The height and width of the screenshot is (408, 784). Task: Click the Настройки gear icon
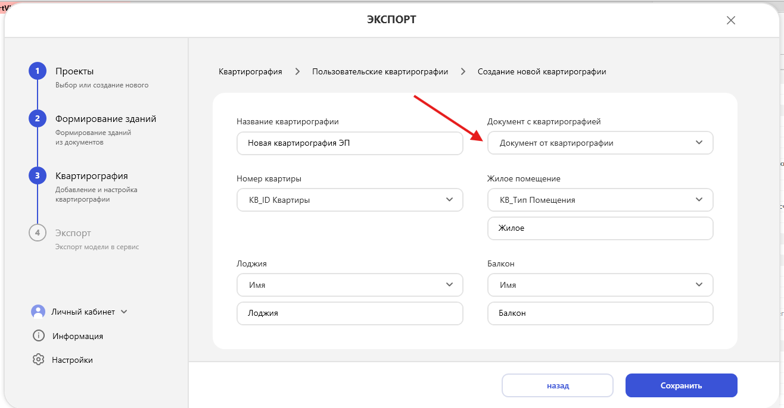pos(38,359)
